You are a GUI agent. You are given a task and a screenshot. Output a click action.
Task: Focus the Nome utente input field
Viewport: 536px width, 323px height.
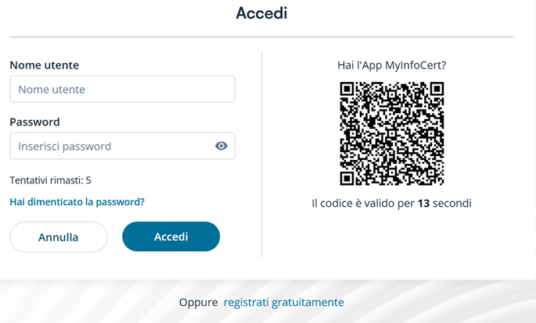point(122,89)
